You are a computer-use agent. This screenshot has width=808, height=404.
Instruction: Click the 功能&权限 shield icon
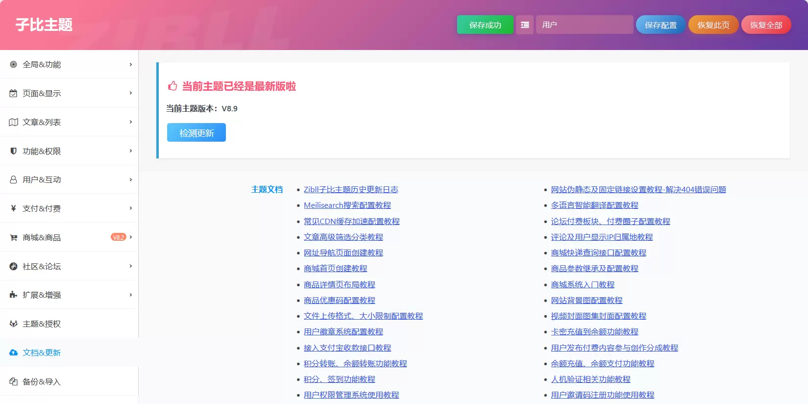pyautogui.click(x=13, y=151)
